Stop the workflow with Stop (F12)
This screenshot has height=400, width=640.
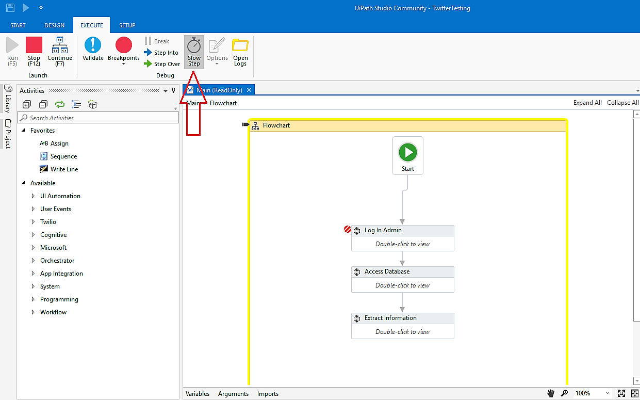click(34, 52)
